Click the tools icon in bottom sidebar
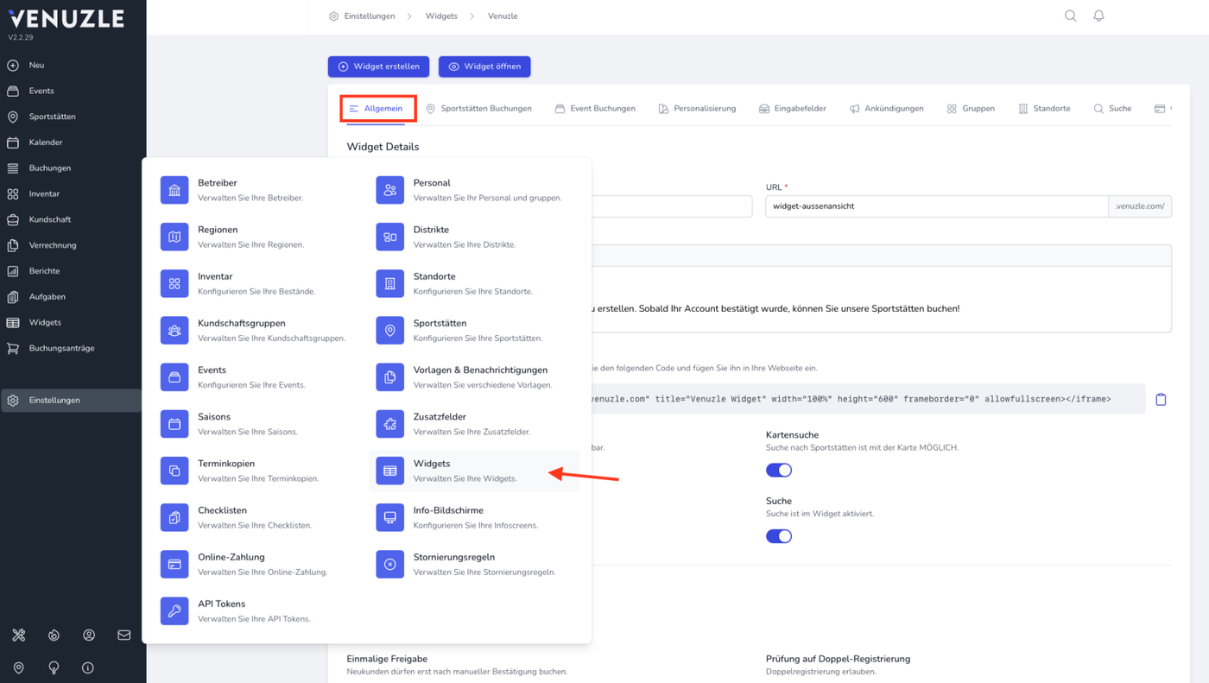Screen dimensions: 1209x683 pyautogui.click(x=19, y=635)
